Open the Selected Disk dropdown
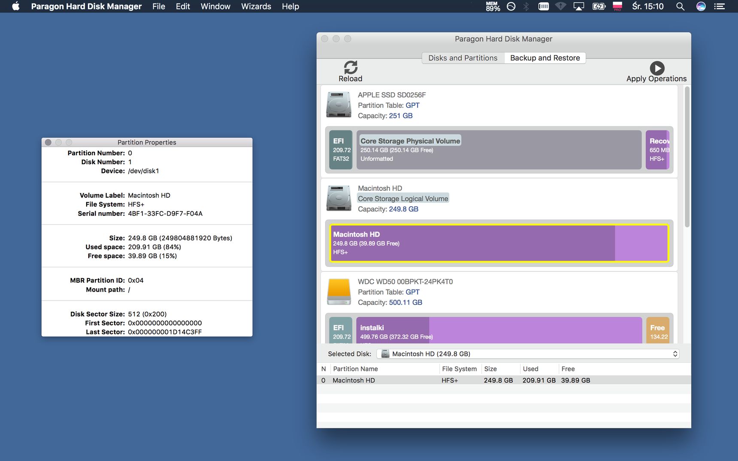The height and width of the screenshot is (461, 738). coord(528,354)
